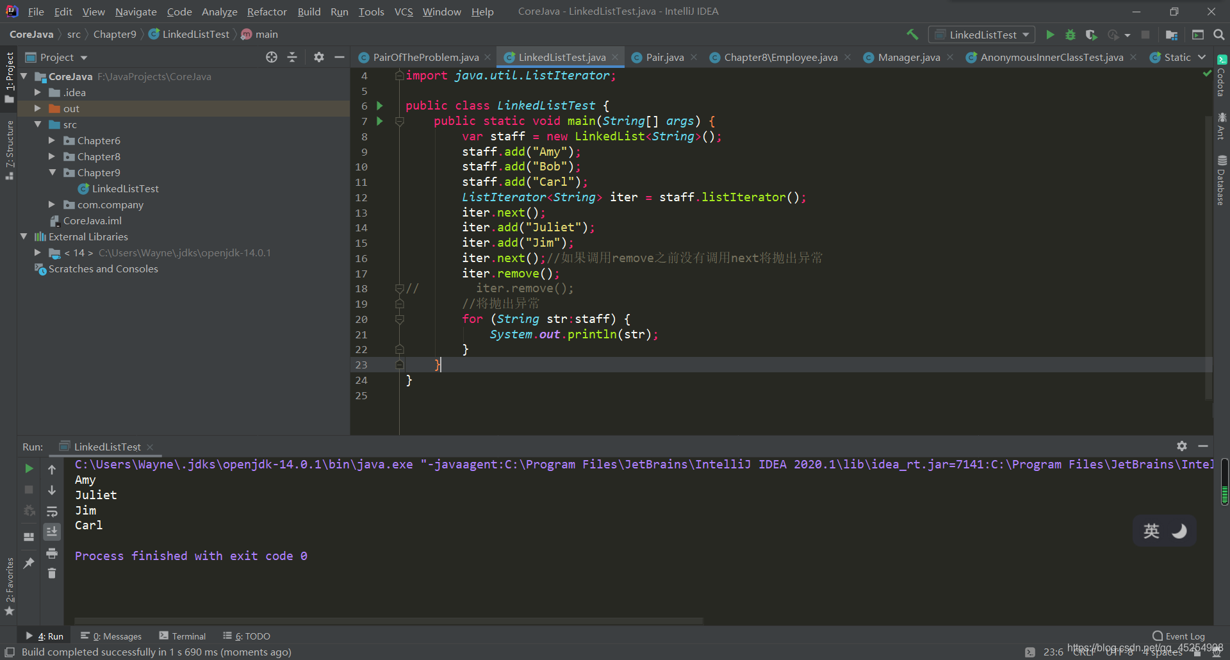Expand the Chapter6 package
This screenshot has height=660, width=1230.
[x=52, y=140]
